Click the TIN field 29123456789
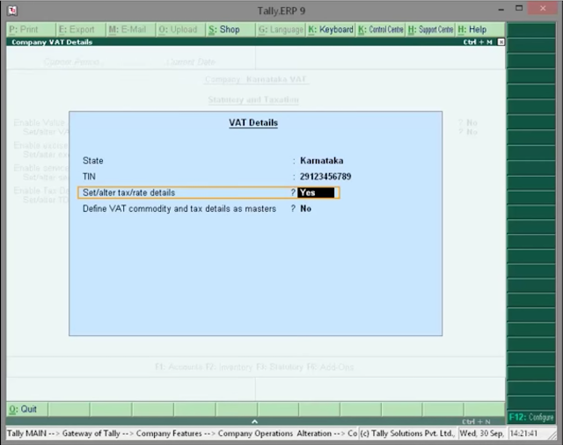This screenshot has height=445, width=563. (325, 177)
